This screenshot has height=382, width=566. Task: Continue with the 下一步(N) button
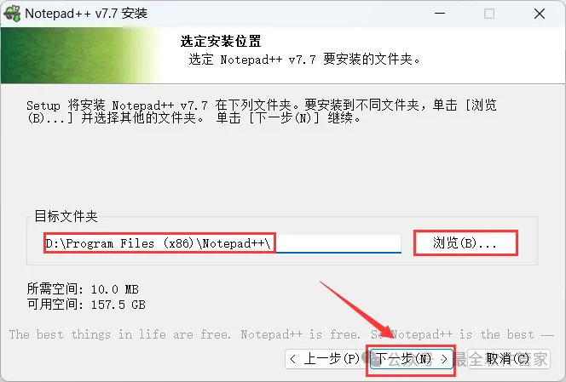coord(411,358)
